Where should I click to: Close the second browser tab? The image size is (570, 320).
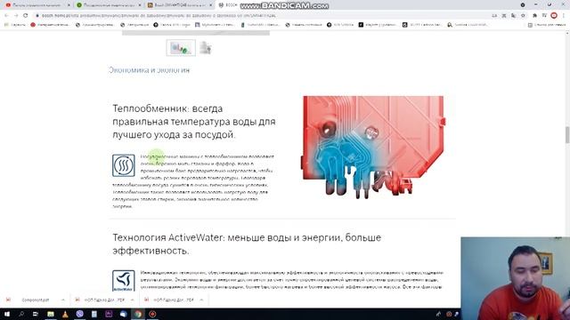(140, 5)
